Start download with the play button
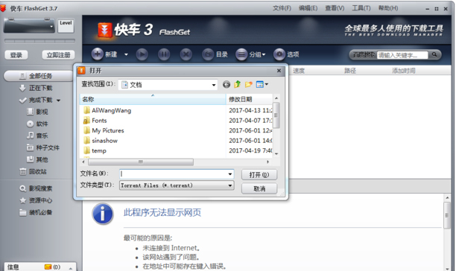Image resolution: width=456 pixels, height=271 pixels. 142,54
